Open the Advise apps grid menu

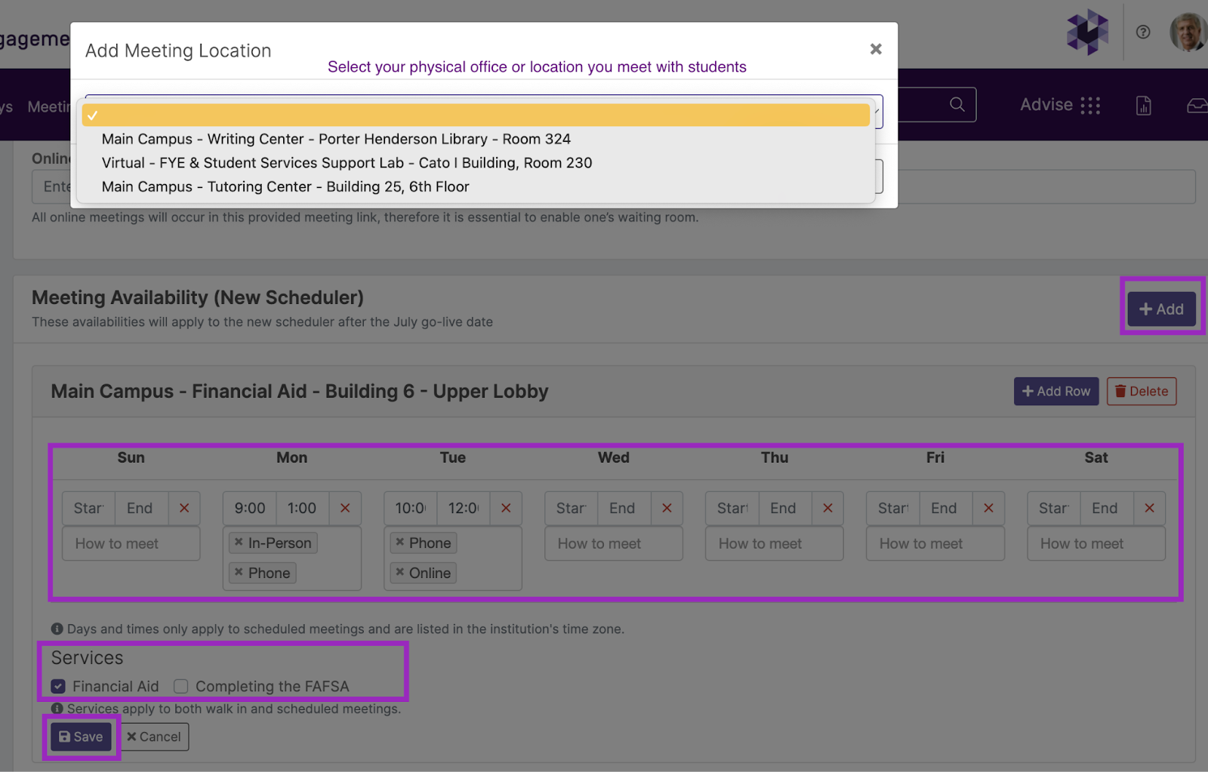tap(1090, 105)
